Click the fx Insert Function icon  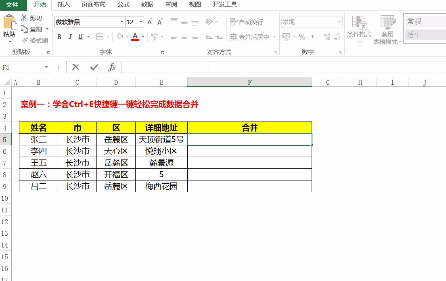(112, 67)
